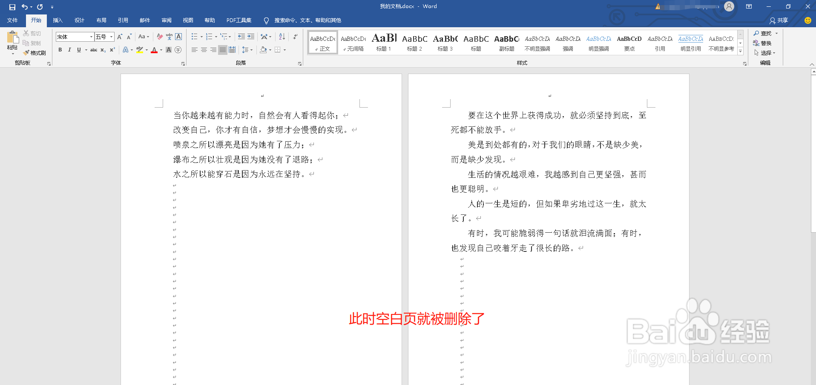Select the italic formatting icon

pos(69,50)
